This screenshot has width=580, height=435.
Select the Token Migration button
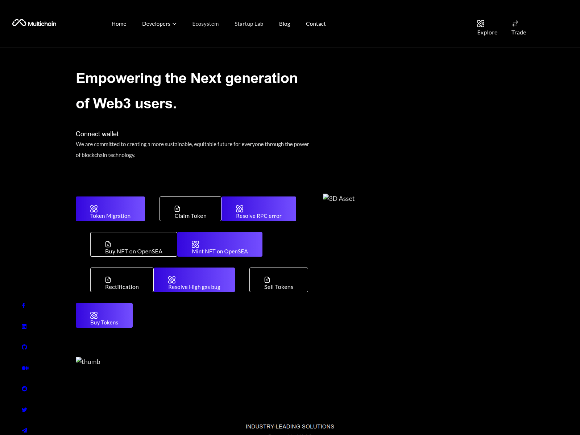(x=110, y=209)
